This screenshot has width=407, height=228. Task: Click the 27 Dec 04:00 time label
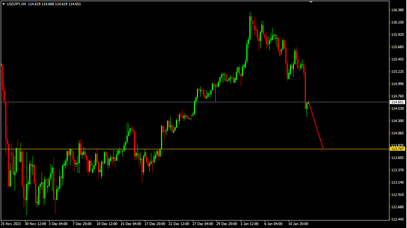(x=203, y=224)
